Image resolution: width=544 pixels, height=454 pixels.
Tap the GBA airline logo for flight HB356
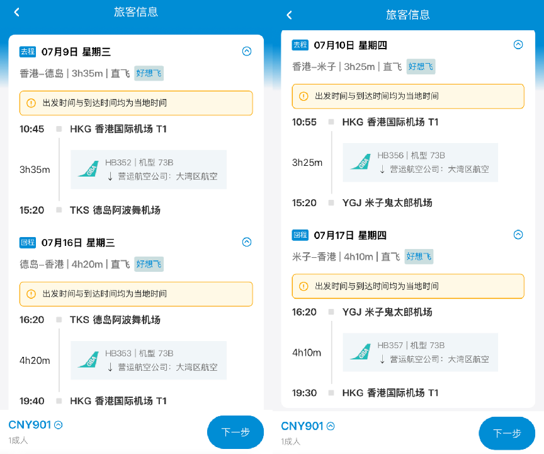pos(361,162)
